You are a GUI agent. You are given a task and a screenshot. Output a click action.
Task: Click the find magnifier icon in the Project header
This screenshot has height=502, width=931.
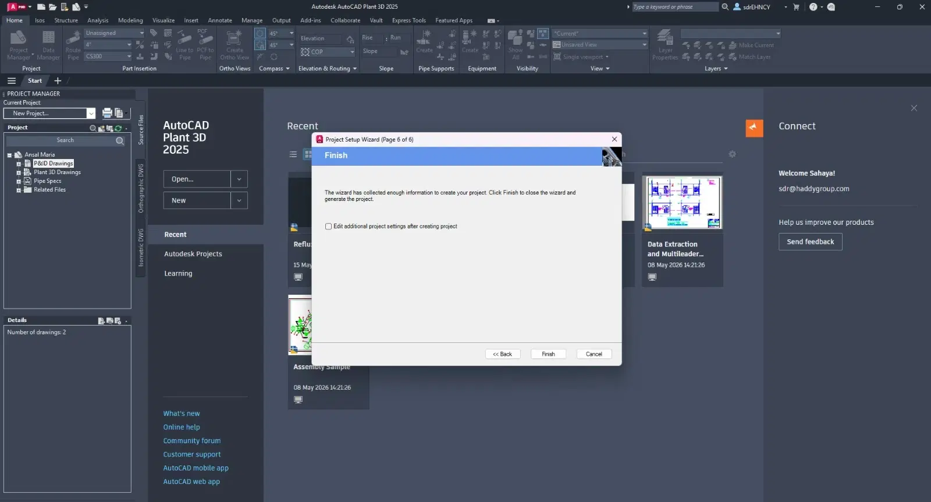pos(93,128)
